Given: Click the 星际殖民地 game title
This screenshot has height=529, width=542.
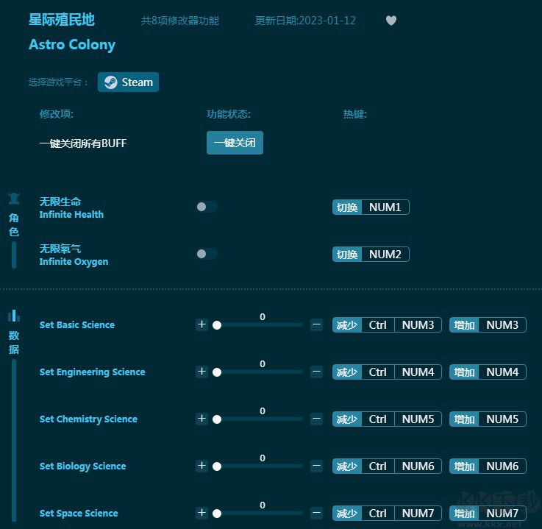Looking at the screenshot, I should 62,20.
